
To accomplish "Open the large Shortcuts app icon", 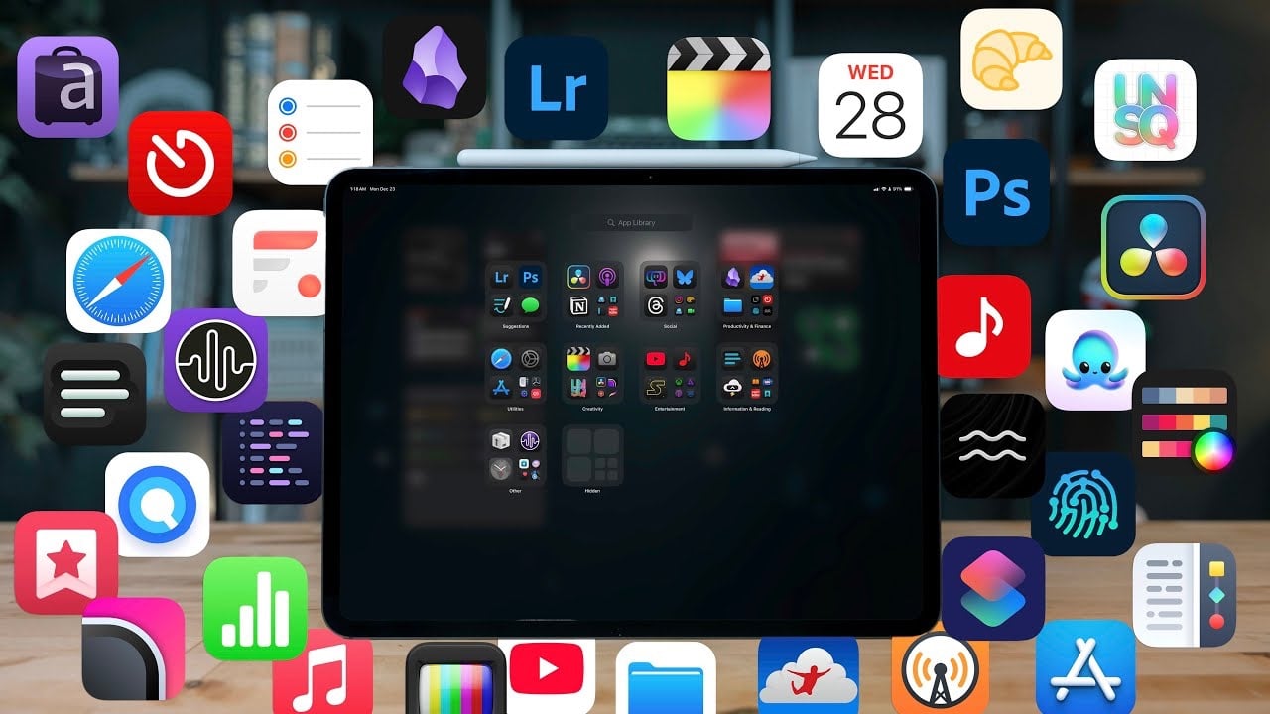I will coord(992,588).
